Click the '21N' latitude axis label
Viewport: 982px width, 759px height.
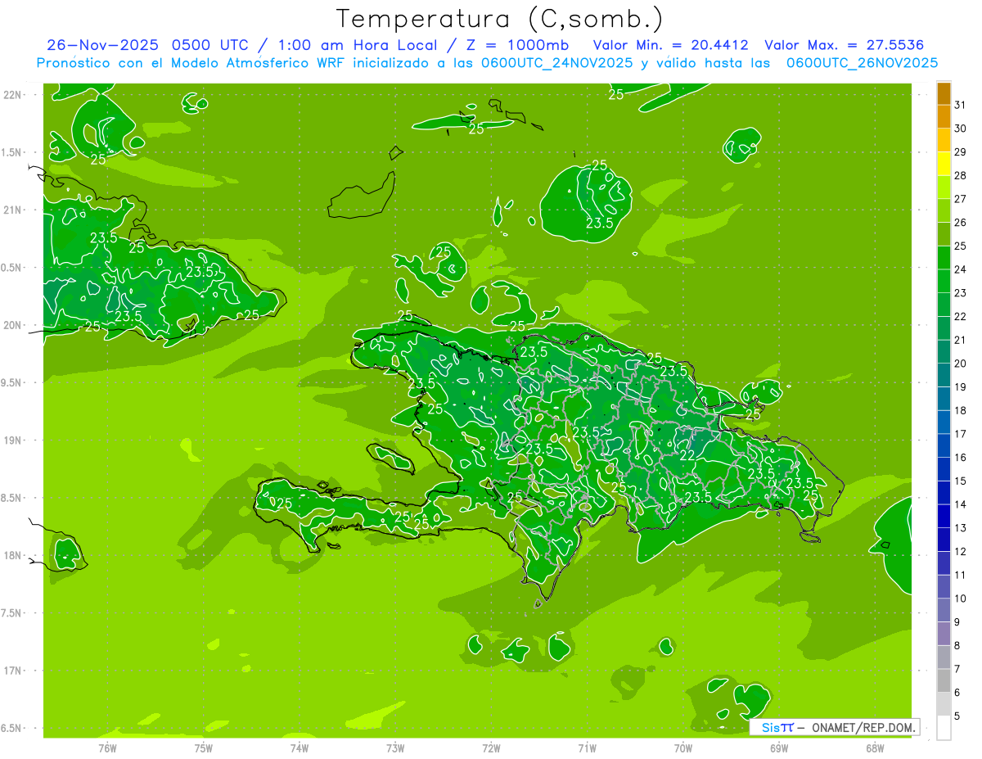point(14,210)
